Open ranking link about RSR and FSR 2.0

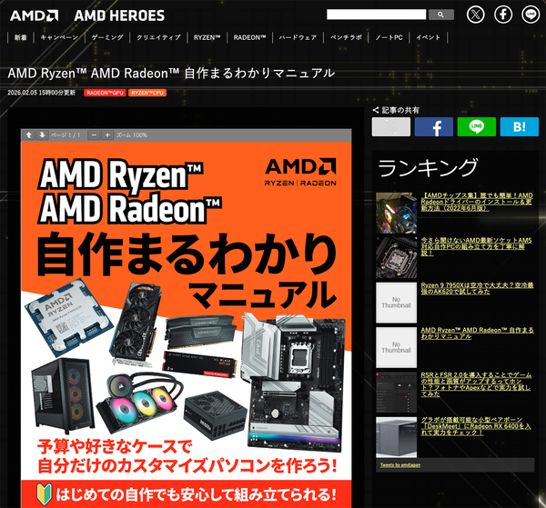[x=476, y=384]
